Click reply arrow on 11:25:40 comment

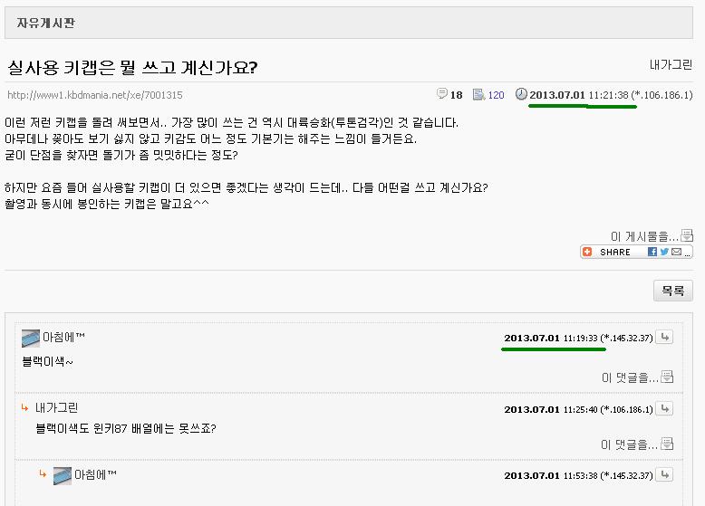tap(664, 408)
